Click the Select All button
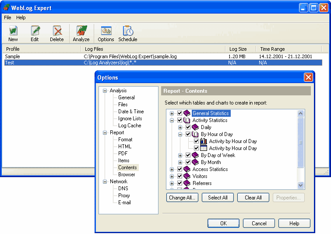331x234 pixels. coord(218,198)
